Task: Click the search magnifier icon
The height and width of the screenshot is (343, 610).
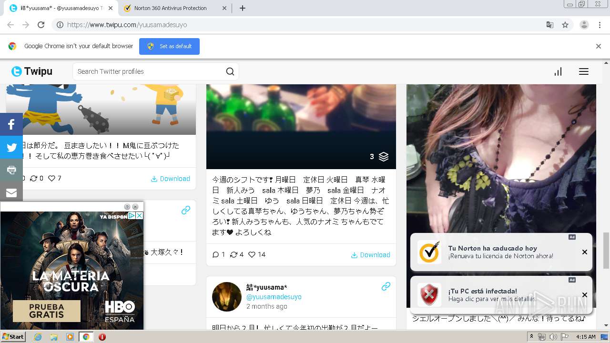Action: coord(230,71)
